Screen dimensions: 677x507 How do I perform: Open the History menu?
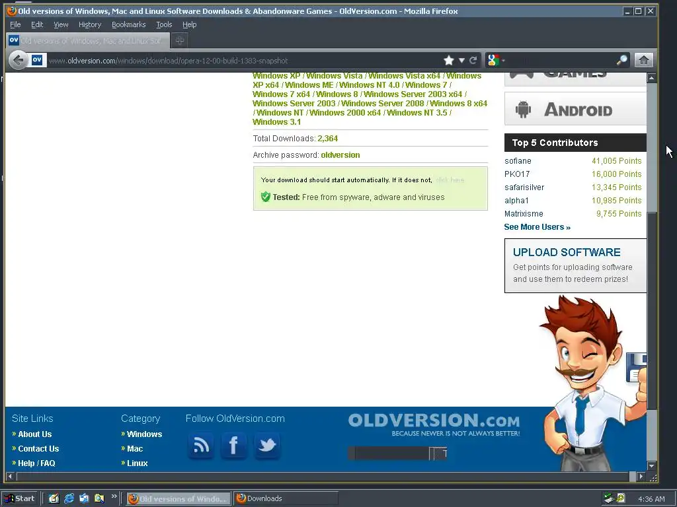tap(90, 24)
